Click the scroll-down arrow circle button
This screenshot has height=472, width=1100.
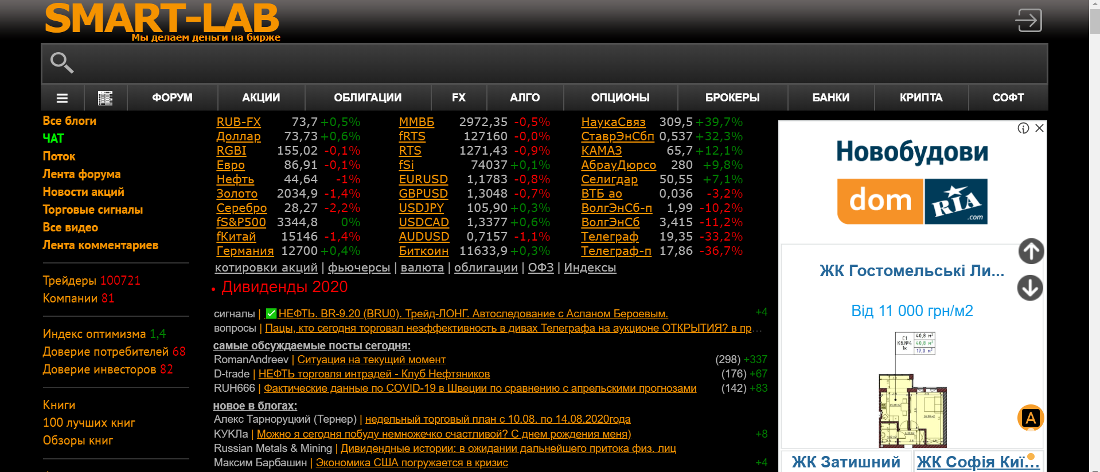coord(1031,288)
